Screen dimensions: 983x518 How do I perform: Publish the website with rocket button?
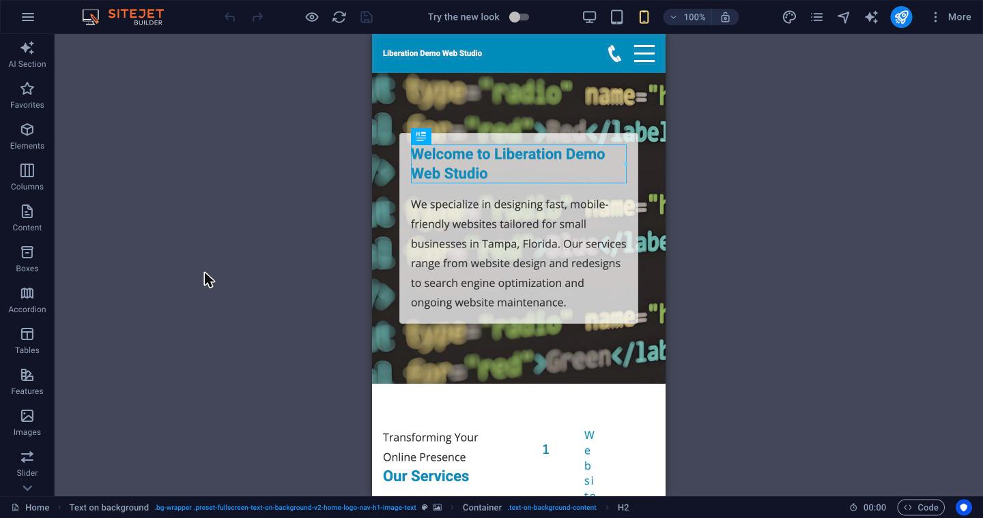(x=901, y=17)
